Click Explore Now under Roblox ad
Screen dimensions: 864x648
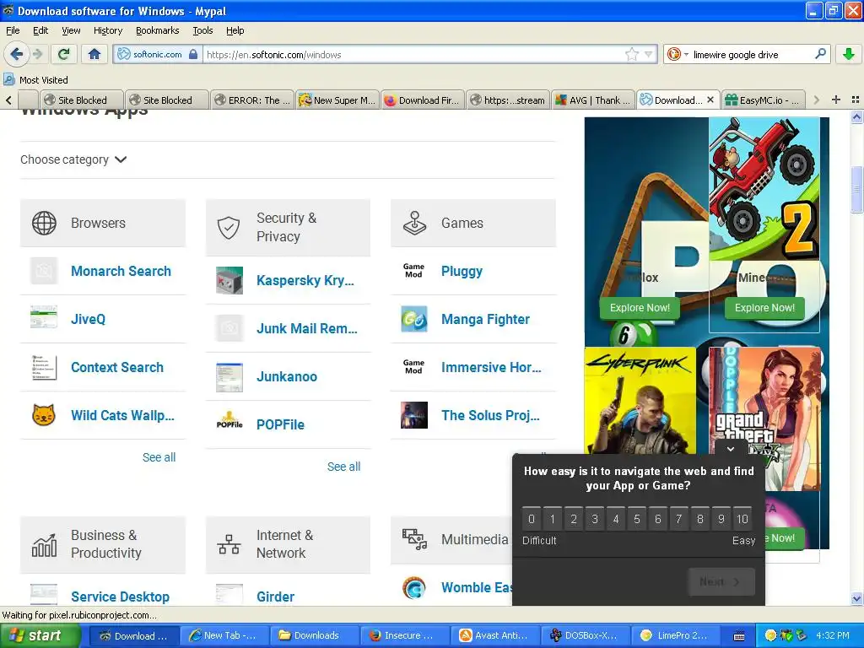pyautogui.click(x=640, y=308)
